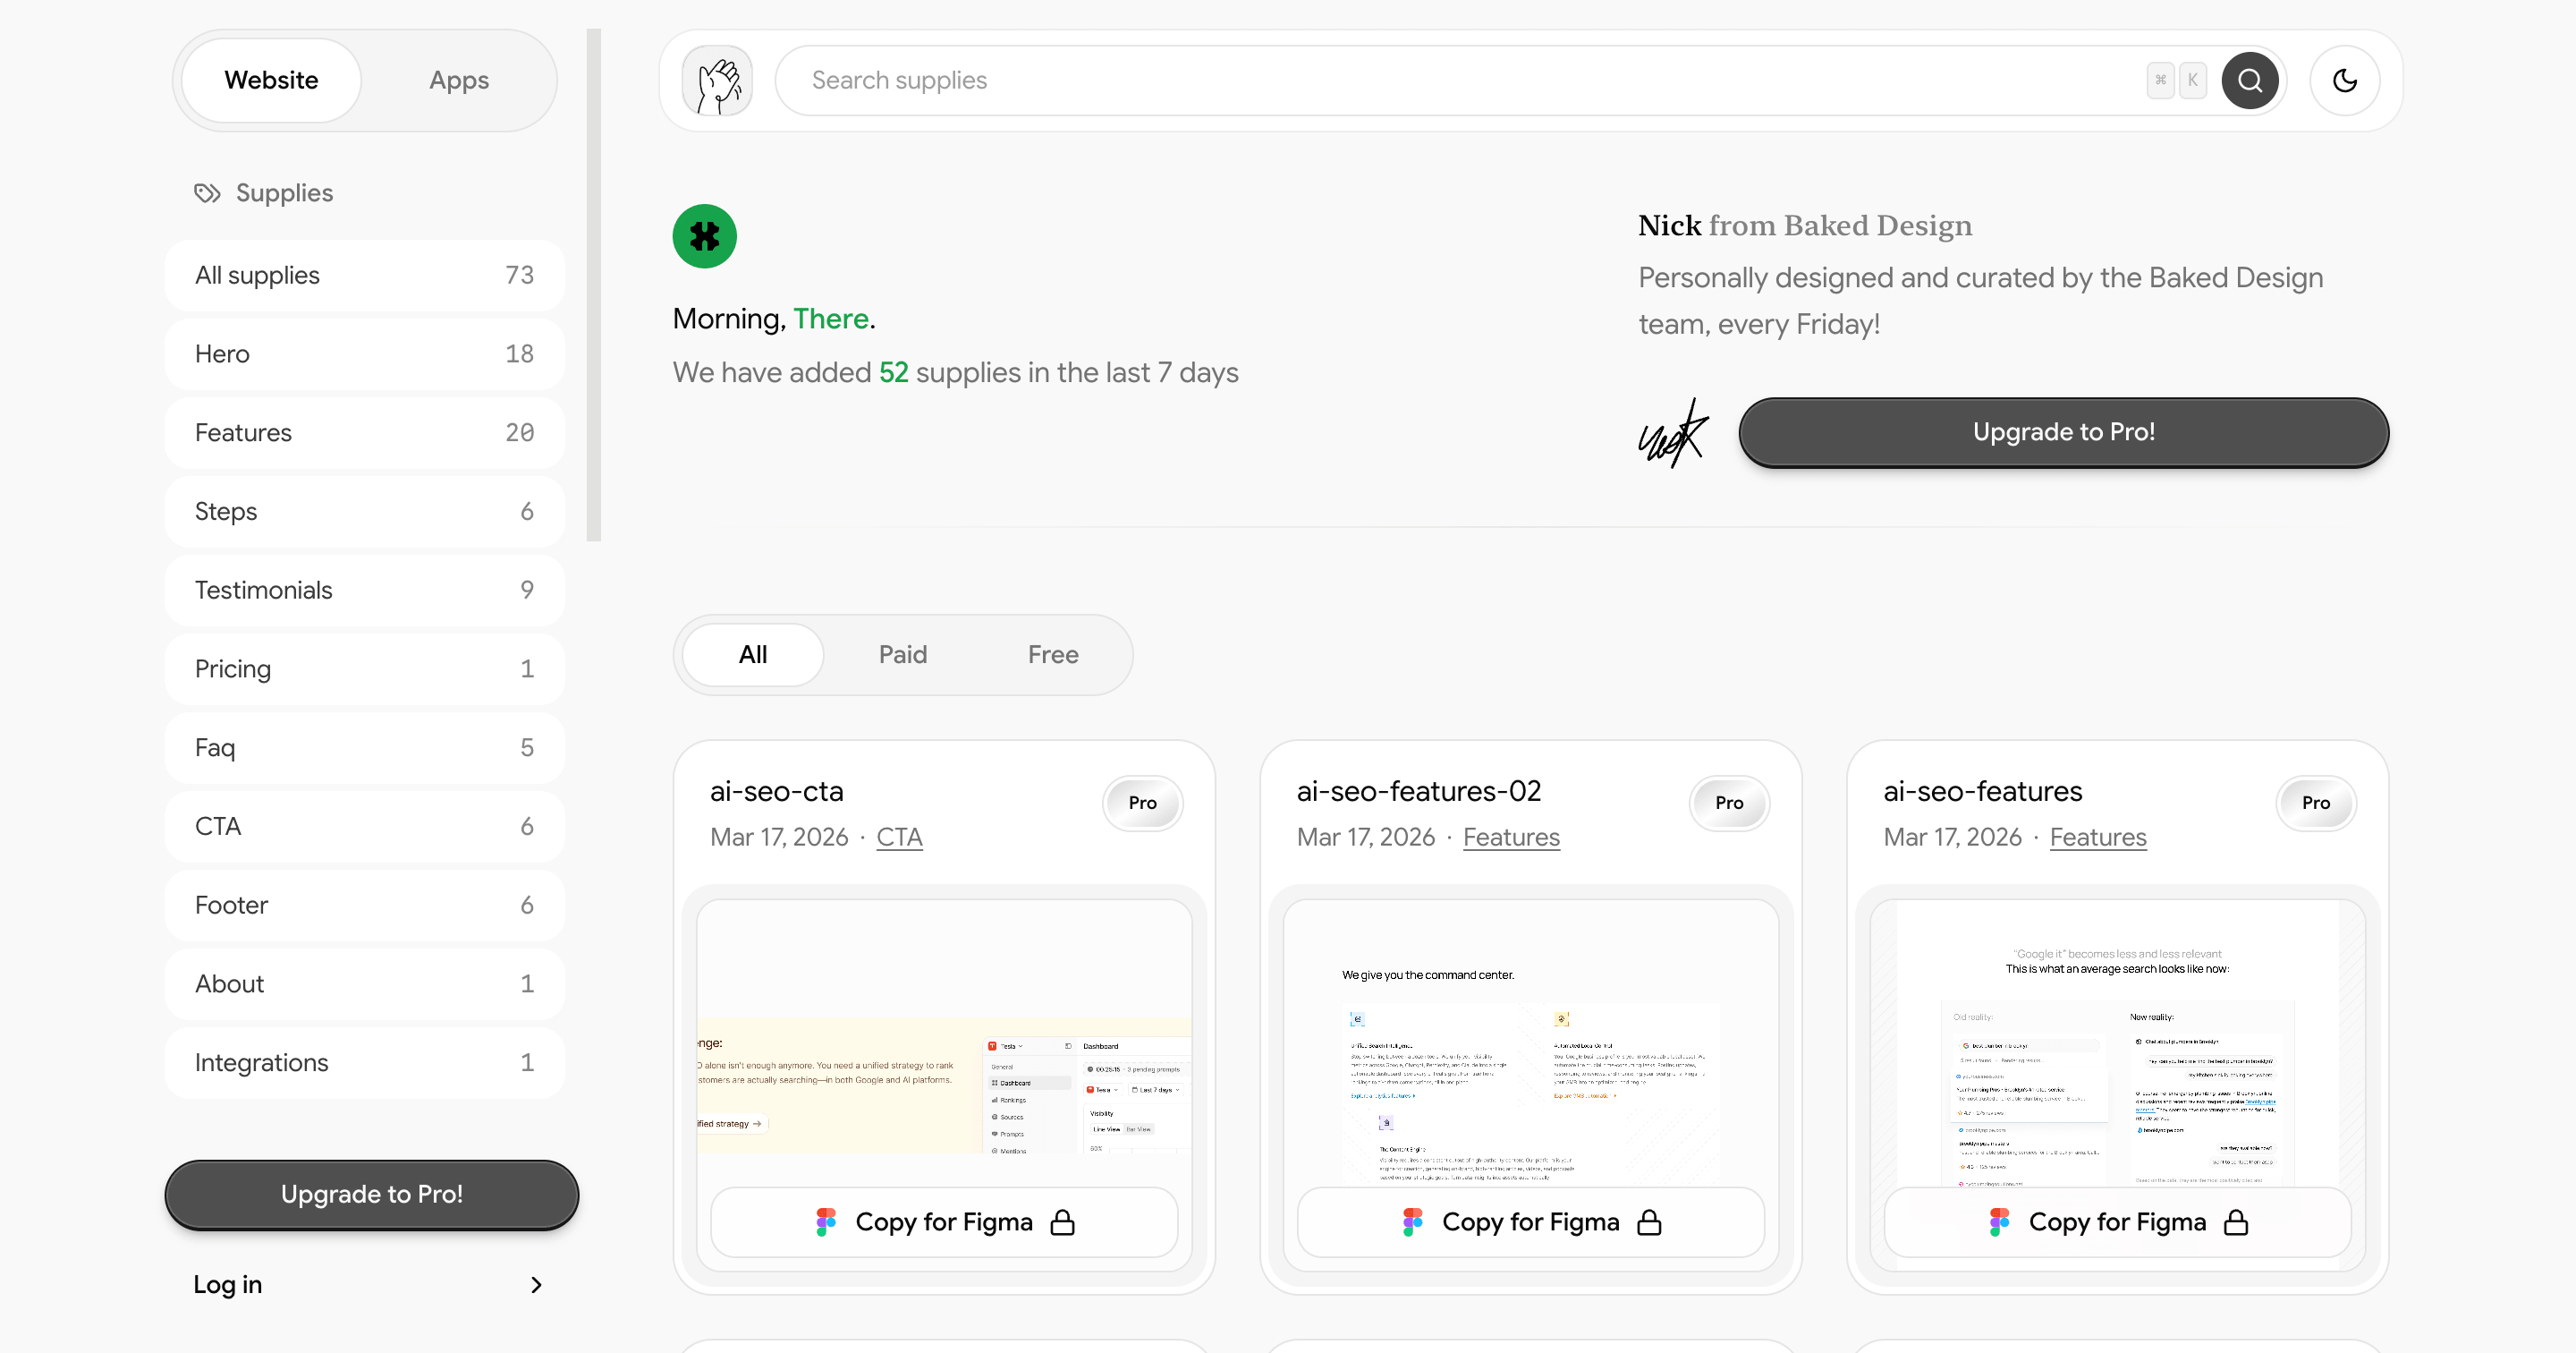2576x1353 pixels.
Task: Open the Testimonials category
Action: coord(364,591)
